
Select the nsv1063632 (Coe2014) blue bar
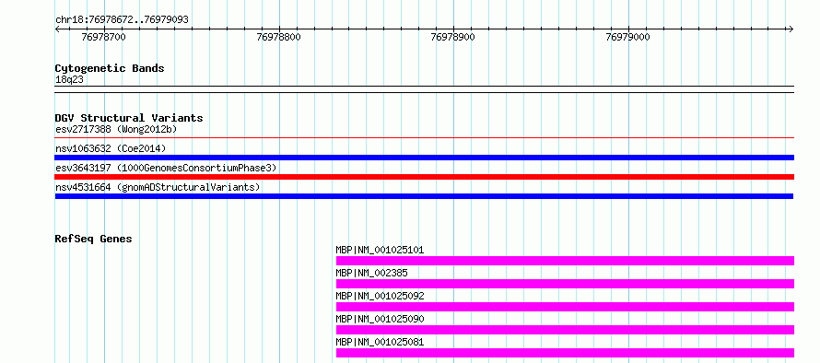tap(424, 158)
